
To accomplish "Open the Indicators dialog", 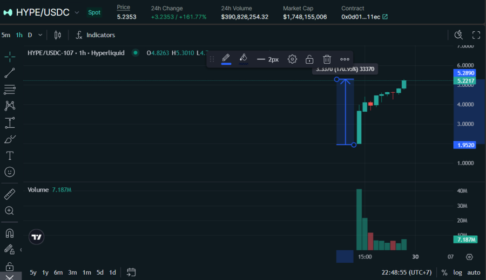I will pyautogui.click(x=96, y=35).
